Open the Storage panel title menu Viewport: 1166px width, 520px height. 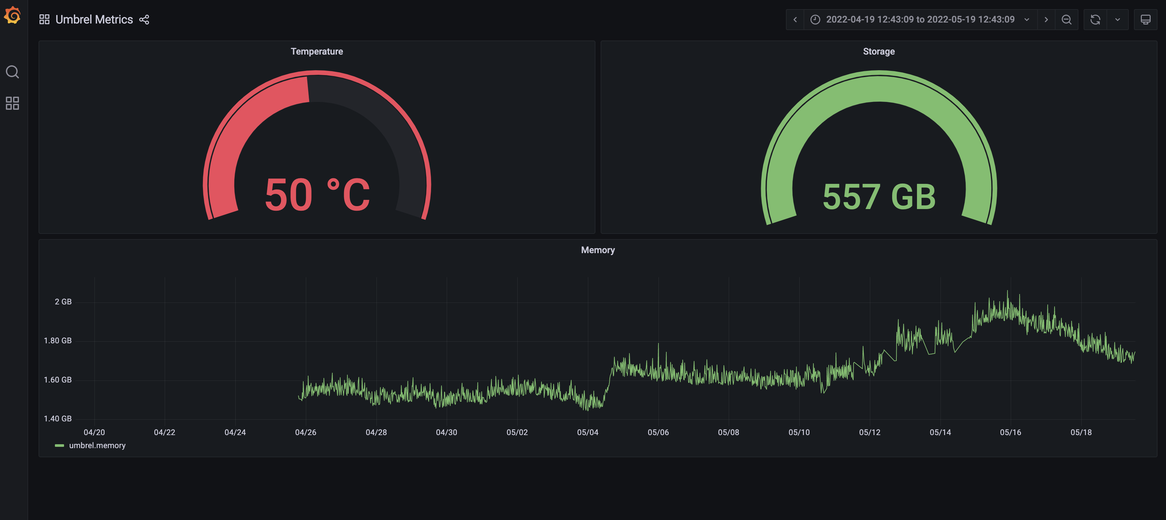click(x=878, y=52)
